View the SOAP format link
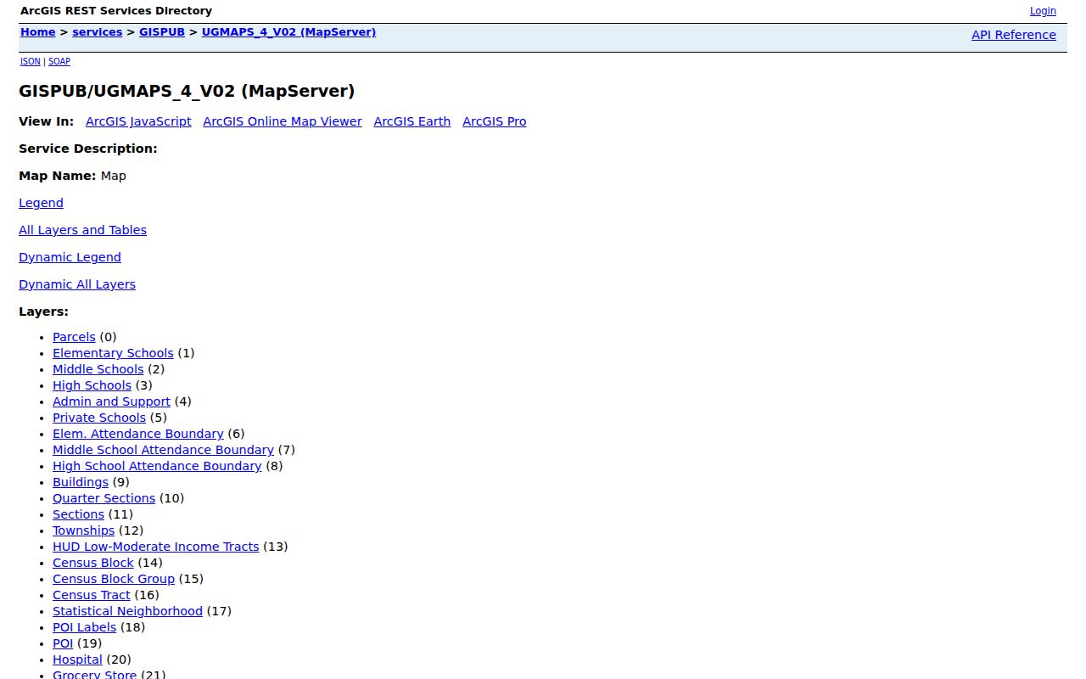Image resolution: width=1086 pixels, height=679 pixels. (x=59, y=61)
